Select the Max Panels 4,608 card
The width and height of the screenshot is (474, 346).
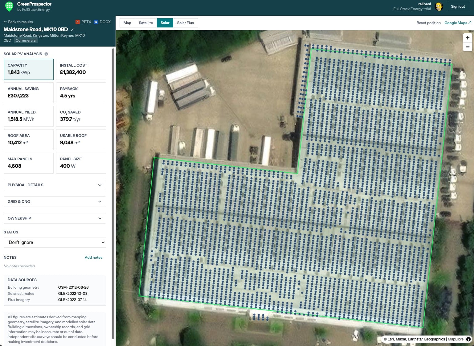29,163
